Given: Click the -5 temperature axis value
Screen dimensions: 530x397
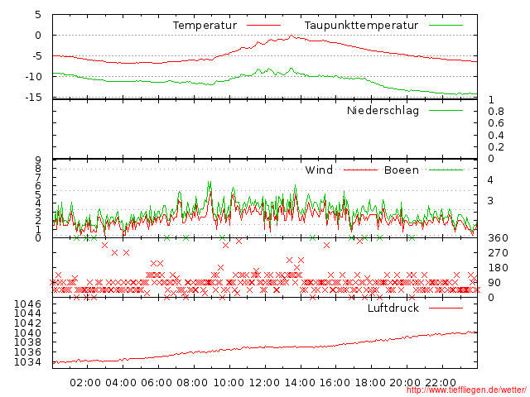Looking at the screenshot, I should pos(36,56).
